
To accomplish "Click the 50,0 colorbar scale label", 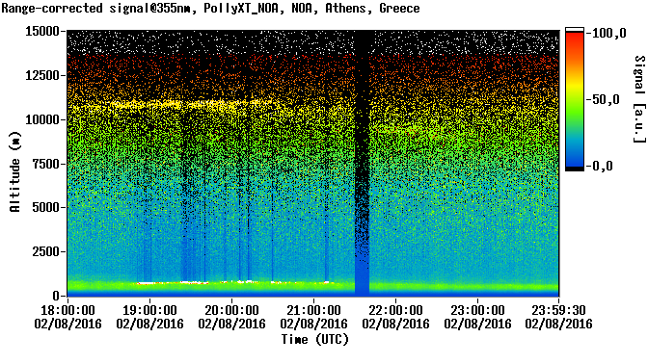I will click(606, 99).
